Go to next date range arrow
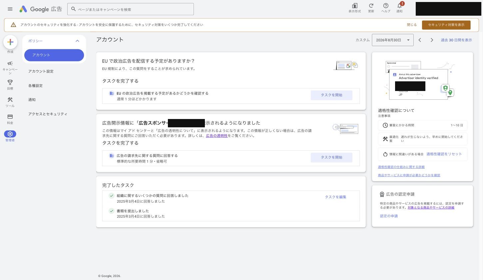Screen dimensions: 483x280 pos(432,40)
